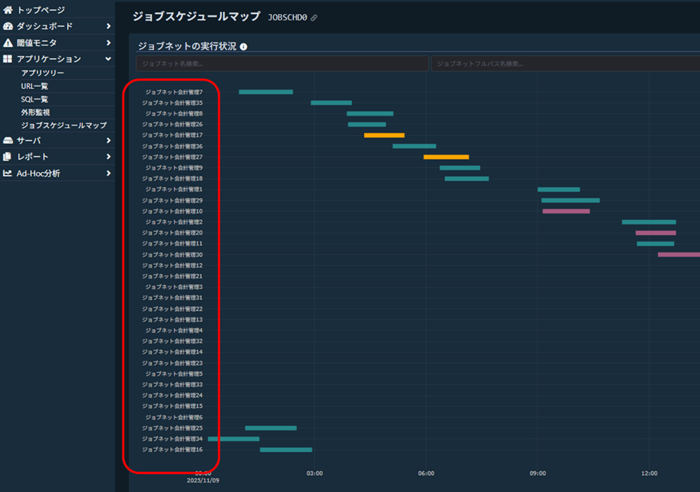Image resolution: width=700 pixels, height=492 pixels.
Task: Click the gauge icon for ダッシュボード
Action: pos(8,26)
